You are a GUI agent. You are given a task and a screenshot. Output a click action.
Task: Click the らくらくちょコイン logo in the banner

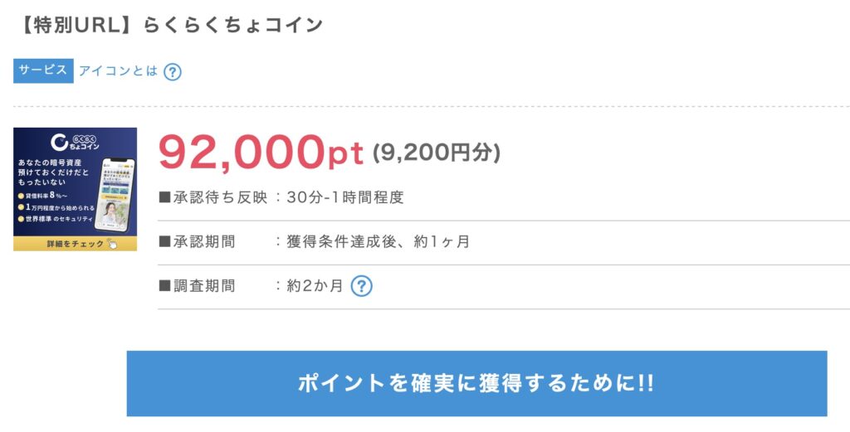[76, 142]
